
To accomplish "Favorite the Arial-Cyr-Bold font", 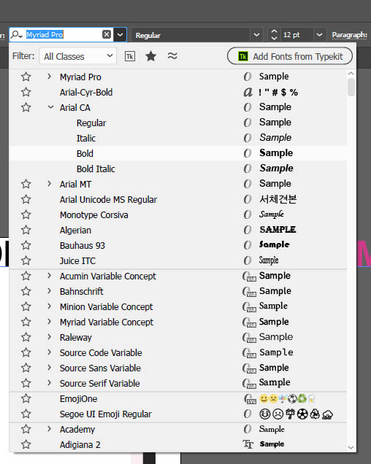I will tap(26, 93).
